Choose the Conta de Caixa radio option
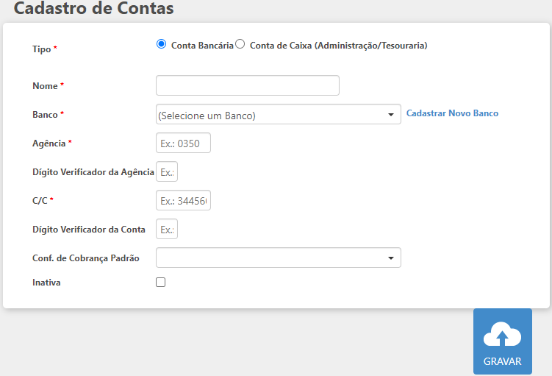The image size is (552, 376). [x=240, y=44]
